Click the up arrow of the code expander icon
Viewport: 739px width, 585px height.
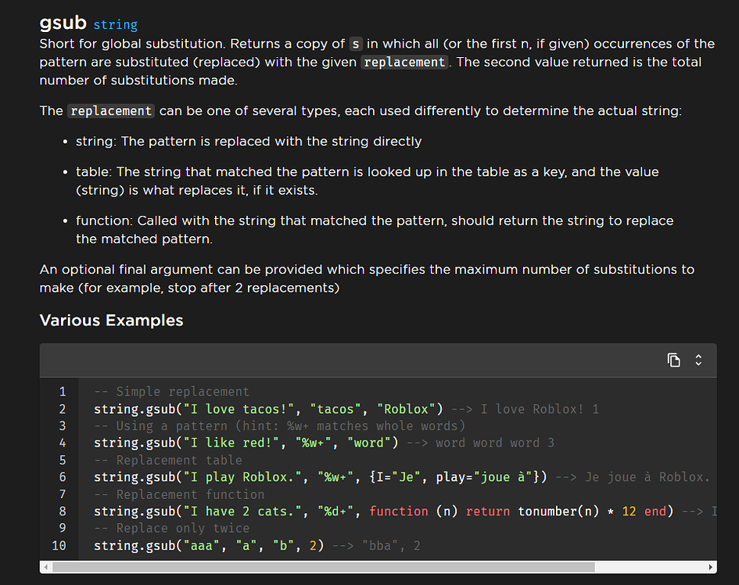(698, 357)
